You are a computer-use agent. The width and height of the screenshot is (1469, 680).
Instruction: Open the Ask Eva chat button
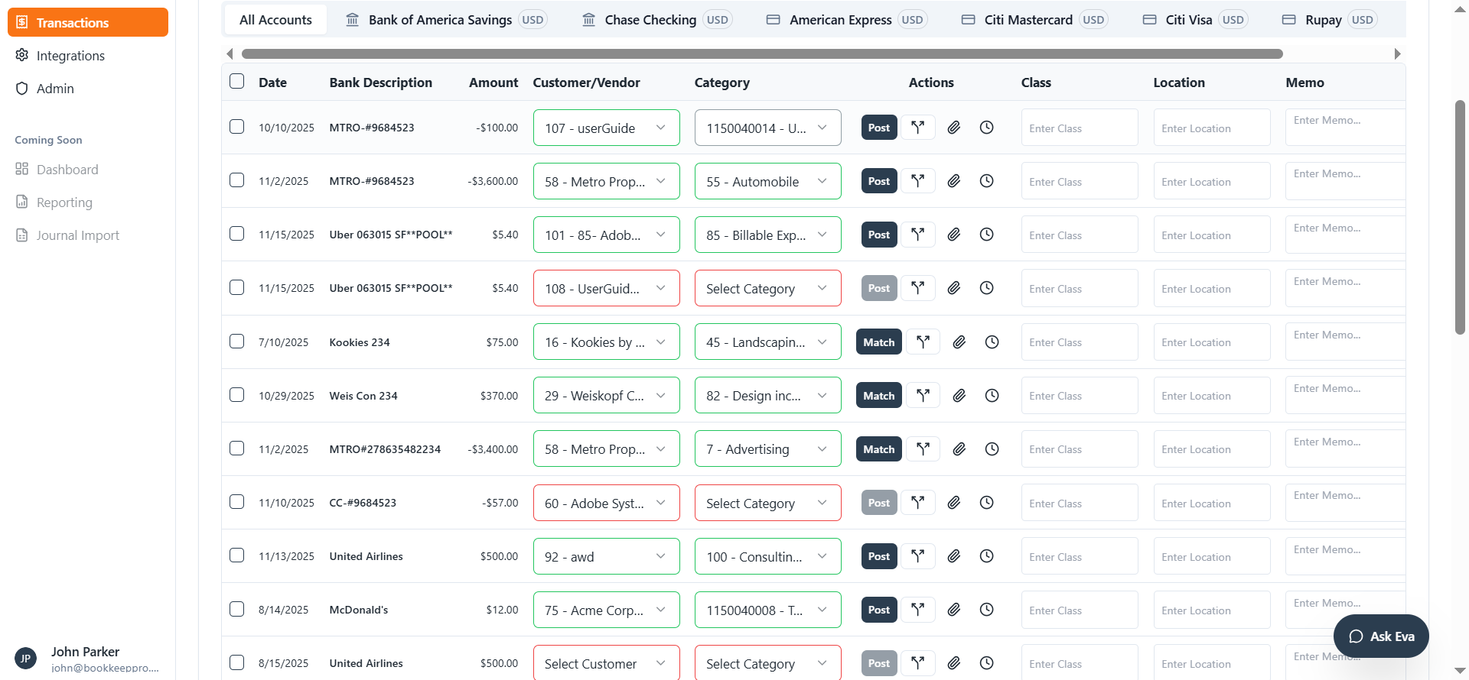1380,636
